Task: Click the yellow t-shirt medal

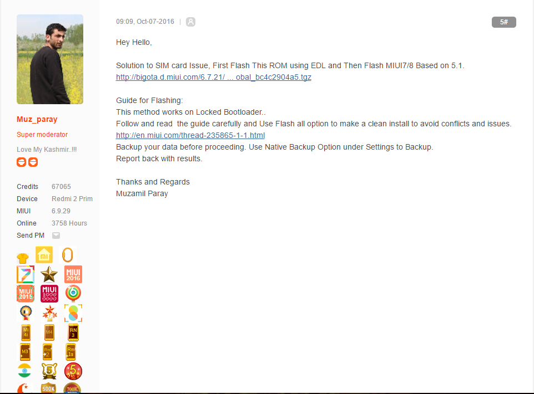Action: [x=23, y=258]
